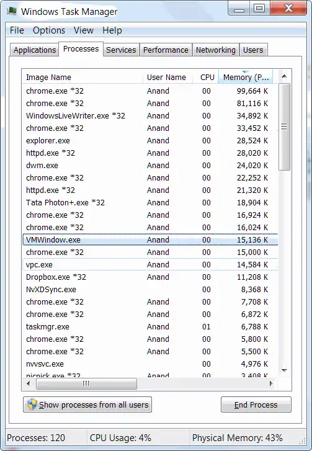Select chrome.exe using 6,872 K memory
The width and height of the screenshot is (312, 451).
coord(150,314)
